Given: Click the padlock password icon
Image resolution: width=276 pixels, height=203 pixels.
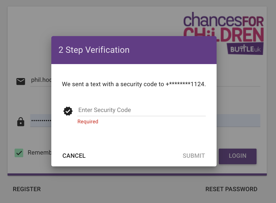Looking at the screenshot, I should (21, 121).
